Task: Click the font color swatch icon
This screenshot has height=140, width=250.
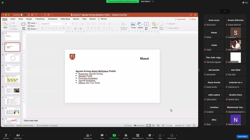Action: pos(81,28)
